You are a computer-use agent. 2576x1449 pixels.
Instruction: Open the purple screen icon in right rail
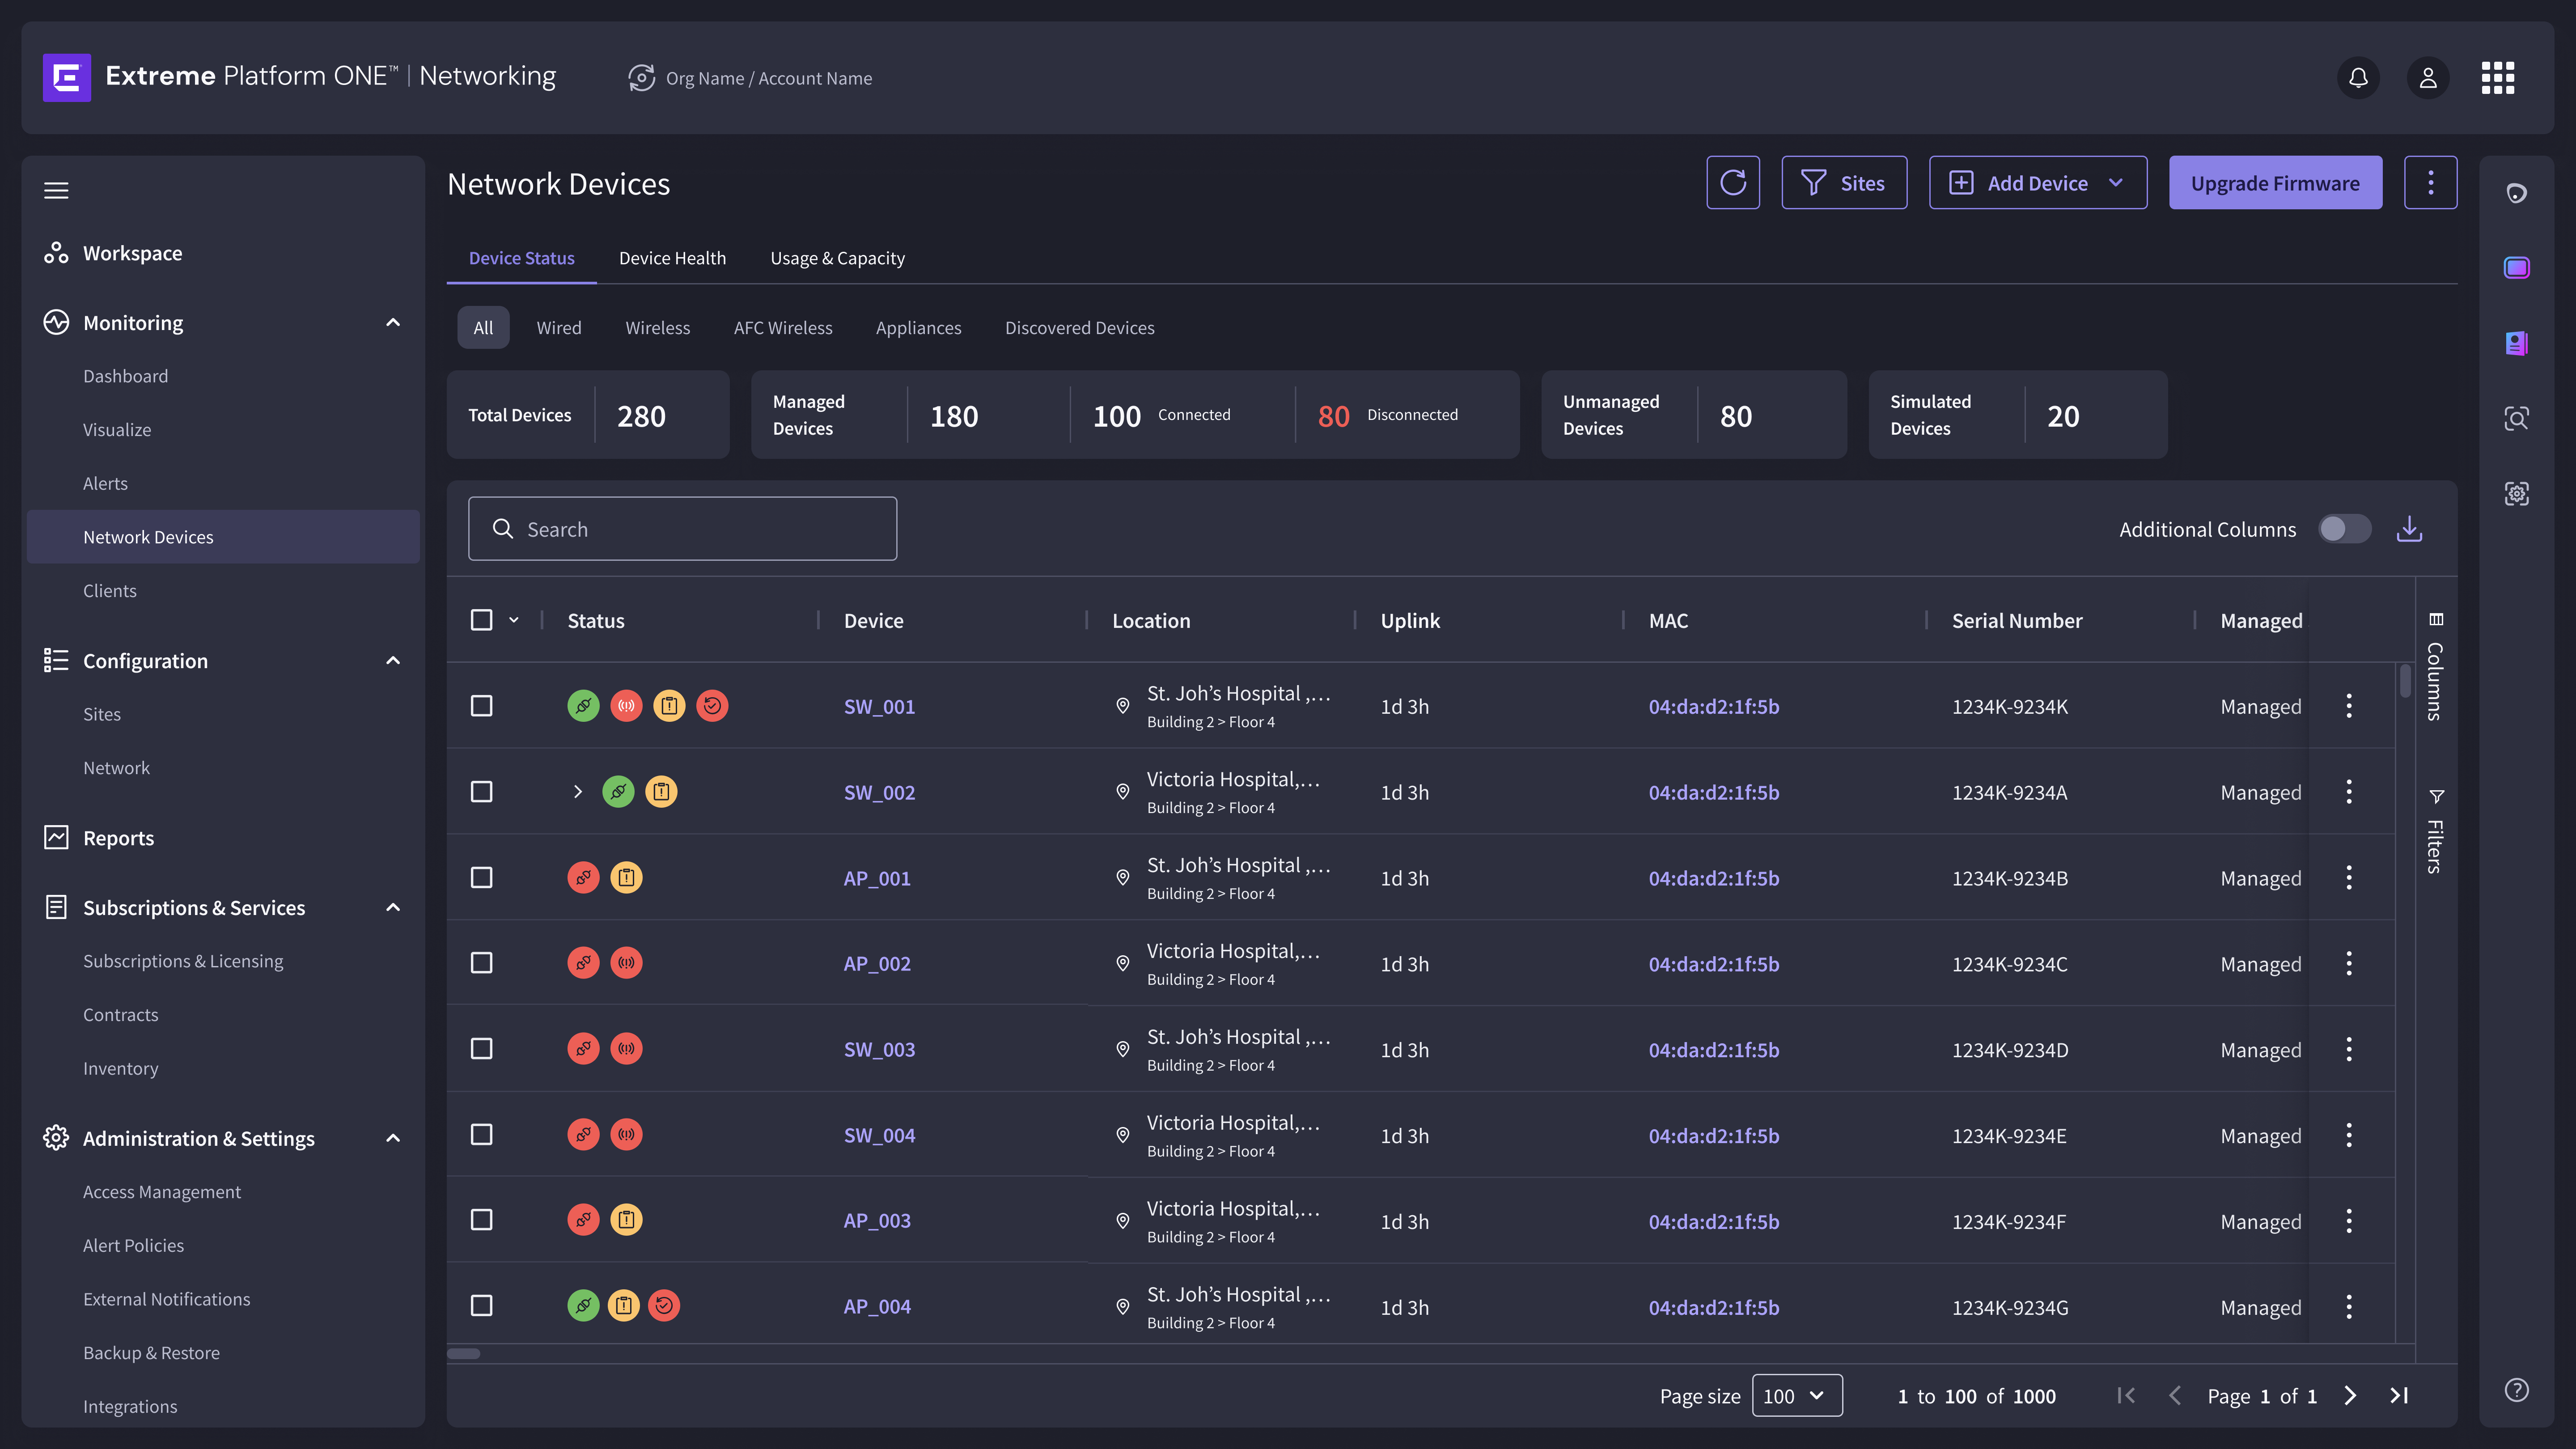tap(2517, 268)
